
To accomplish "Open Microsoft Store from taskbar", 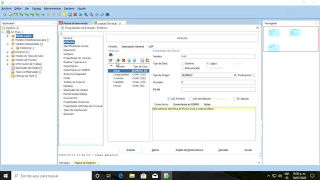I will point(143,175).
